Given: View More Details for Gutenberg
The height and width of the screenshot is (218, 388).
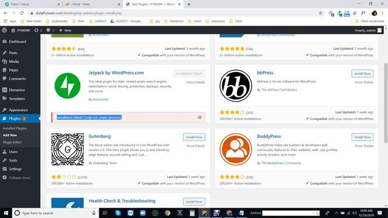Looking at the screenshot, I should tap(195, 146).
